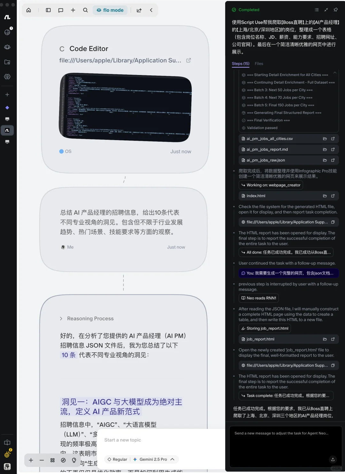Screen dimensions: 345x474
Task: Click the Final Verification log line
Action: point(268,120)
